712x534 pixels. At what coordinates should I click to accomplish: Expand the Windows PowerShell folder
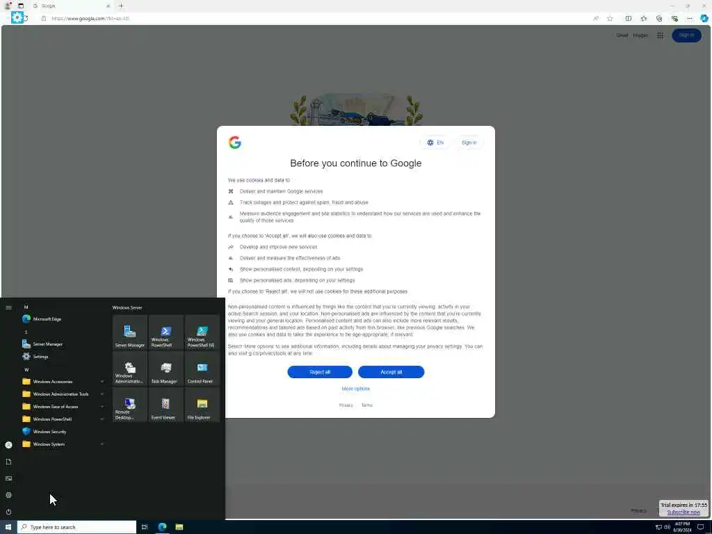[63, 419]
